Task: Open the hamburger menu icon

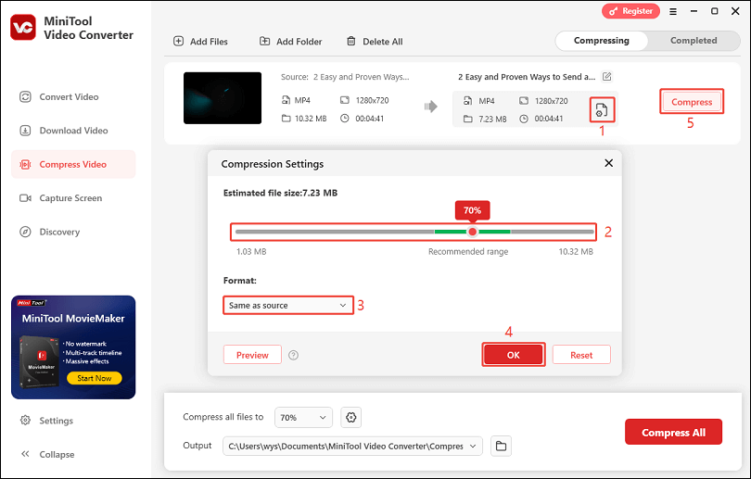Action: point(673,11)
